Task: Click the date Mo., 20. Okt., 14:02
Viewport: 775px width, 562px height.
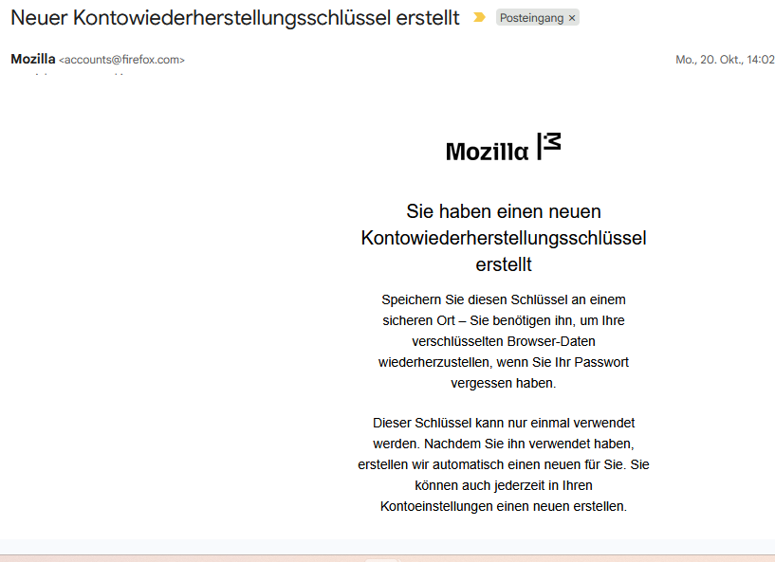Action: [725, 60]
